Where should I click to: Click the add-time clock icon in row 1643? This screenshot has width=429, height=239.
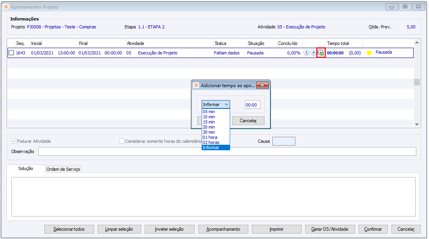(x=321, y=53)
